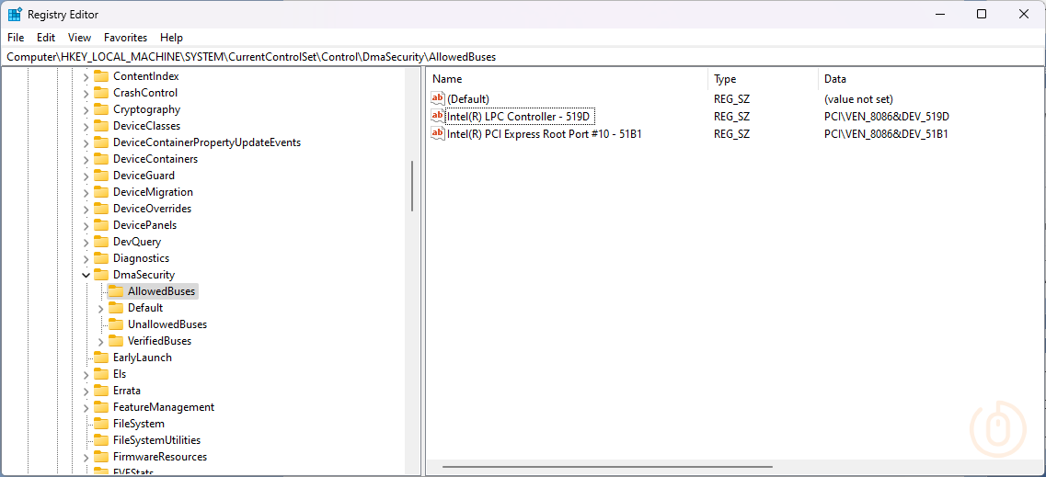The width and height of the screenshot is (1046, 477).
Task: Open the File menu
Action: (16, 38)
